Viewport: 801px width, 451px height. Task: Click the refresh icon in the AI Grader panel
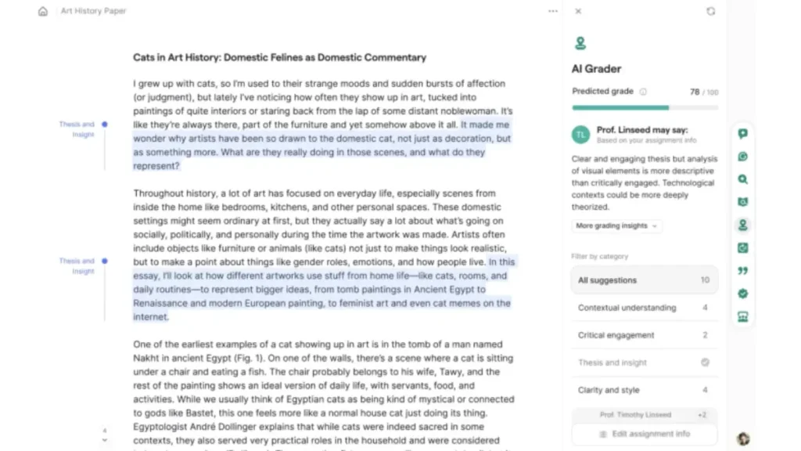tap(710, 11)
